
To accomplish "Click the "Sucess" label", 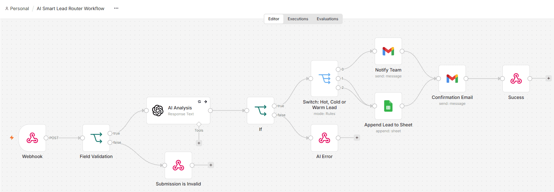I will click(516, 97).
